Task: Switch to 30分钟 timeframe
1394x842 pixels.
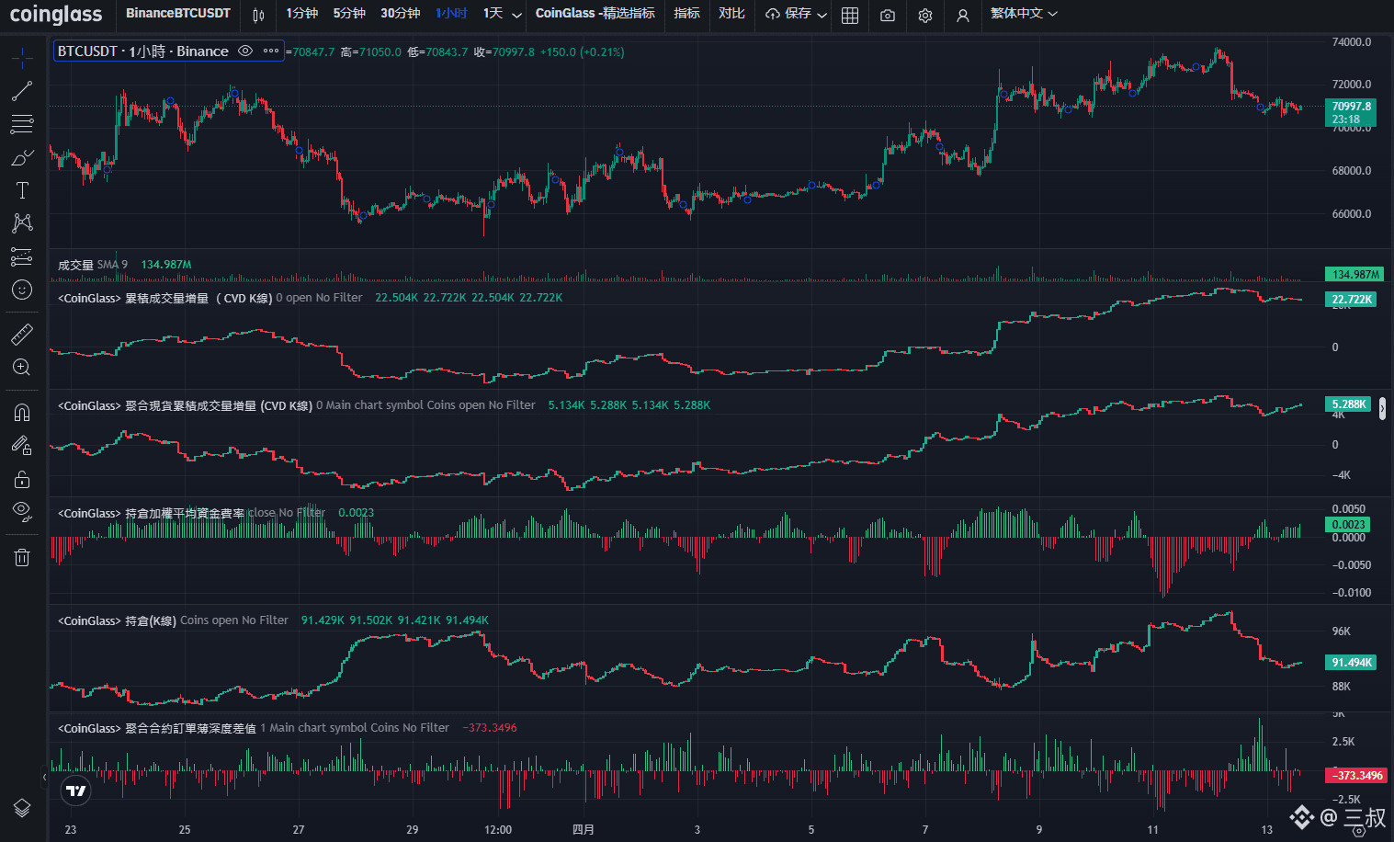Action: point(401,14)
